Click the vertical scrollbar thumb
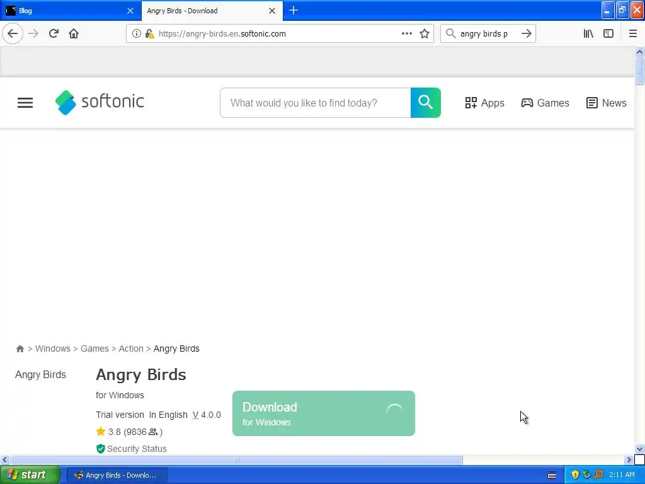645x484 pixels. pos(639,71)
